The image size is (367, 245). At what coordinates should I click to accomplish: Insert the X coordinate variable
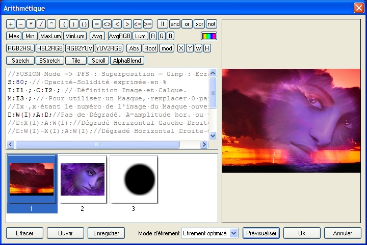[x=181, y=48]
